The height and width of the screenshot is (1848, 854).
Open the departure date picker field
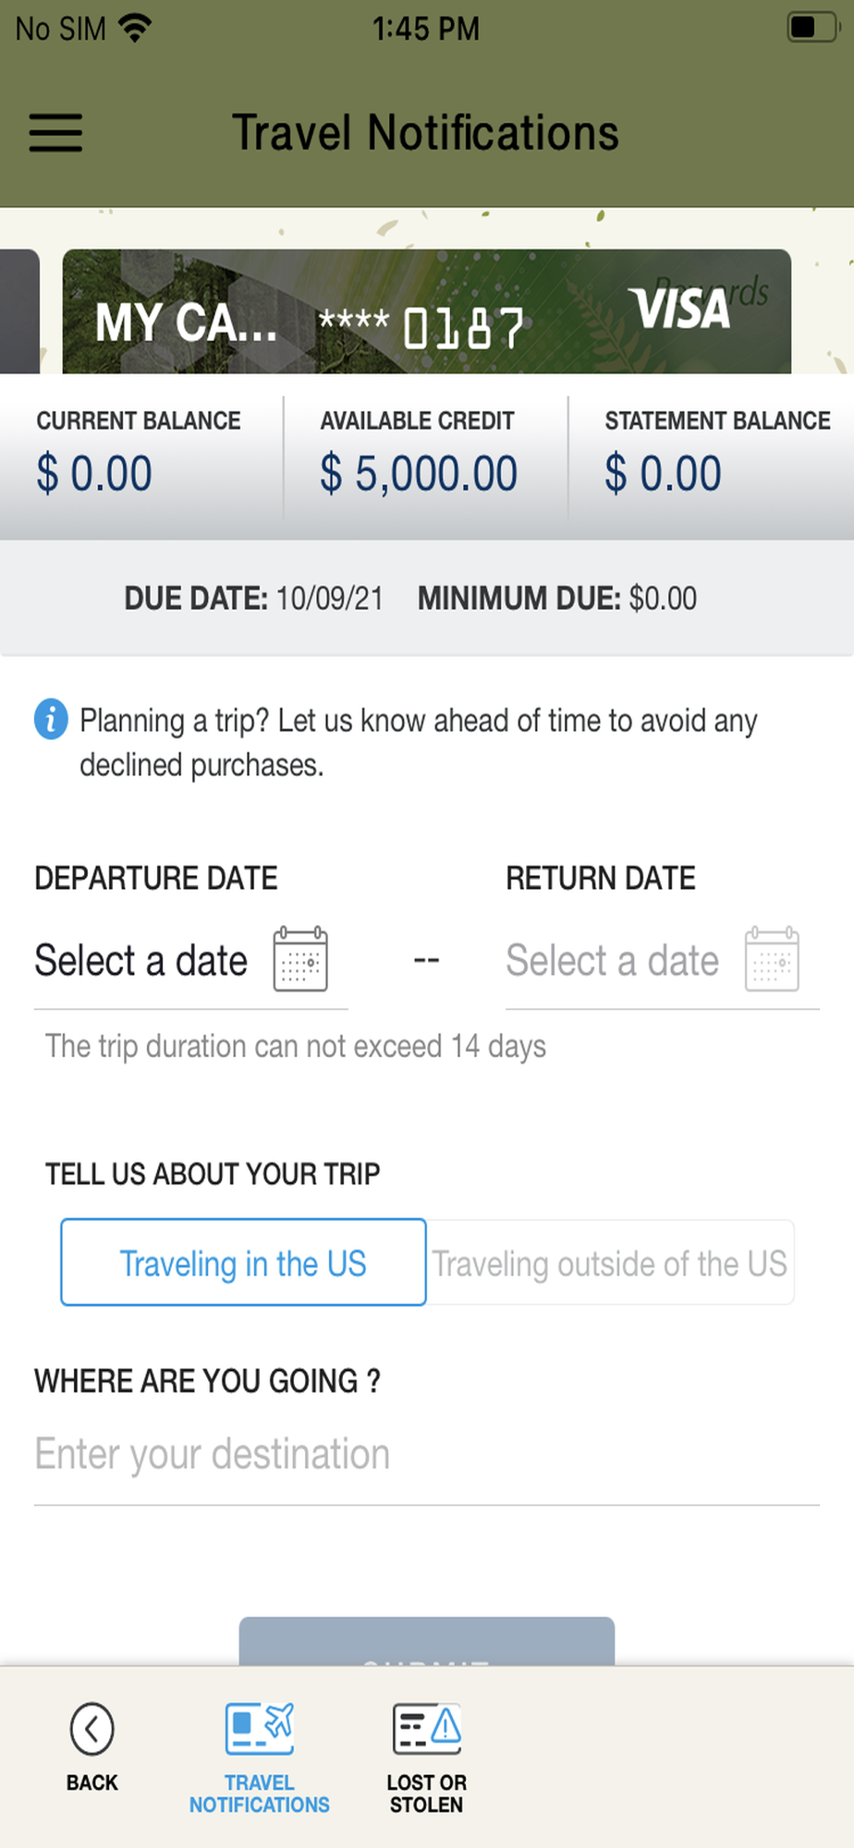coord(140,961)
